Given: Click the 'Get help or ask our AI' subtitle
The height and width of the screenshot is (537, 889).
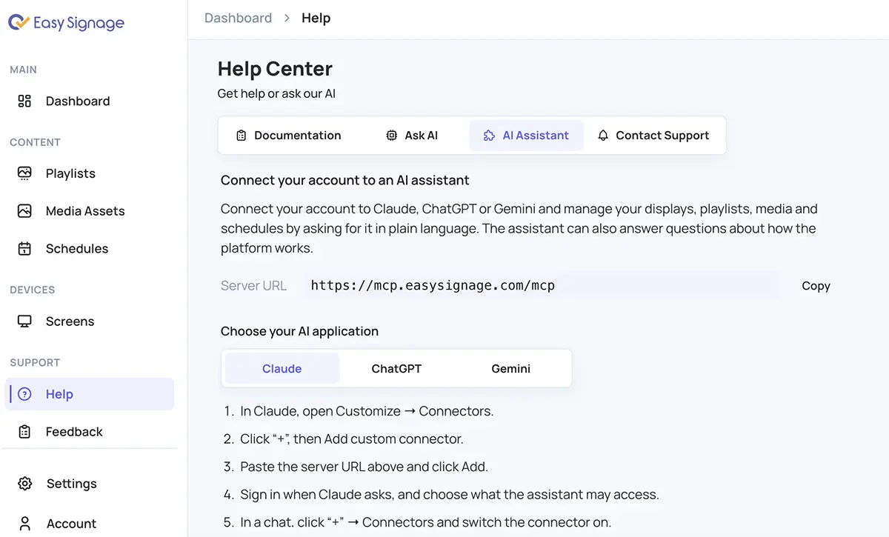Looking at the screenshot, I should pos(276,94).
